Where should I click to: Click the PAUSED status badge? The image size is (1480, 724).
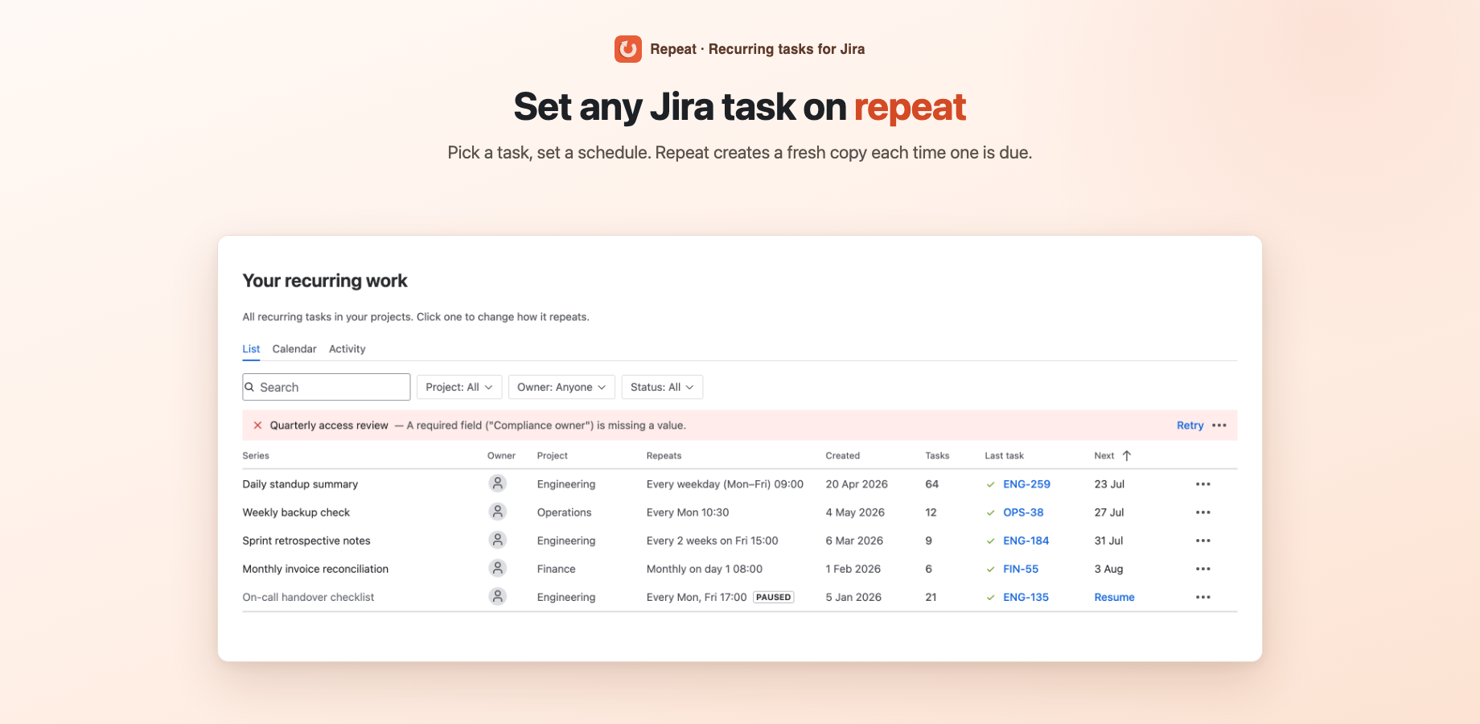click(773, 597)
